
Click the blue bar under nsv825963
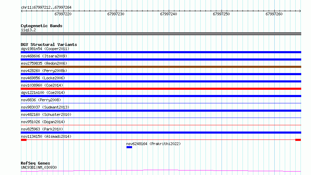point(161,133)
